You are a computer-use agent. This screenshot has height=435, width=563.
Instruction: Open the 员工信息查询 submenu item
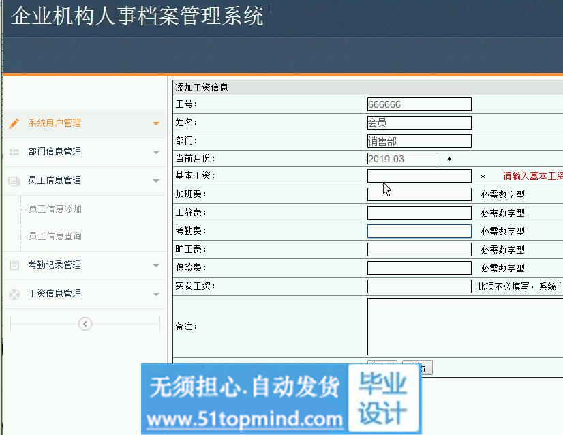(55, 236)
